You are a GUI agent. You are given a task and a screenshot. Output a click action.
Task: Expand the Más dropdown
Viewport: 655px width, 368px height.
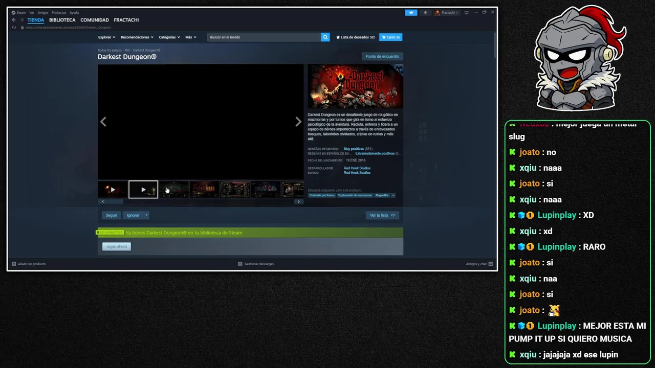point(191,37)
